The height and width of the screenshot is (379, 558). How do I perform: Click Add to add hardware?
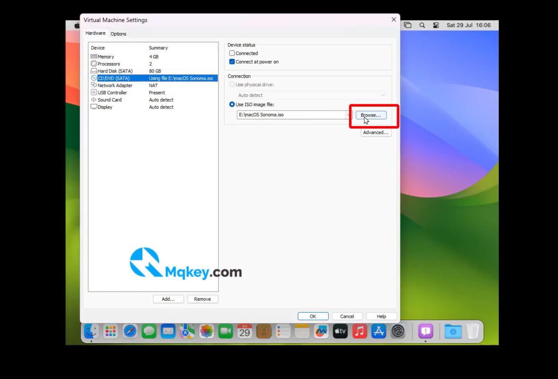pos(168,299)
